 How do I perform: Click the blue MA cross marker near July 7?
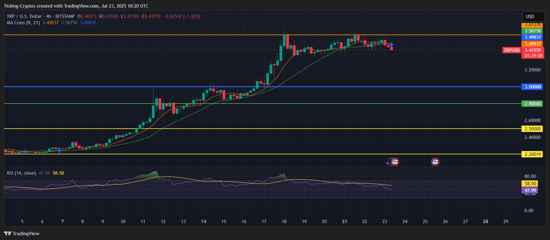pos(59,150)
